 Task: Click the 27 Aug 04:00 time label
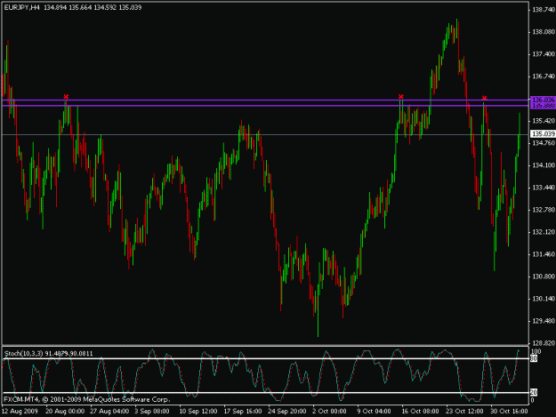[109, 411]
